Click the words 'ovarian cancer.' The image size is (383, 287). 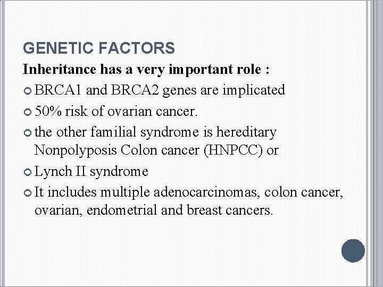click(152, 112)
